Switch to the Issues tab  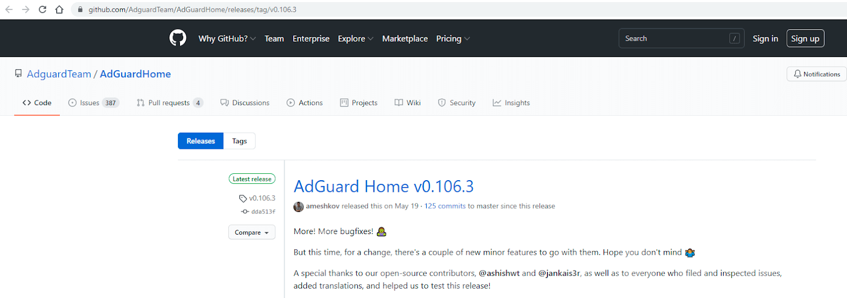(x=94, y=103)
